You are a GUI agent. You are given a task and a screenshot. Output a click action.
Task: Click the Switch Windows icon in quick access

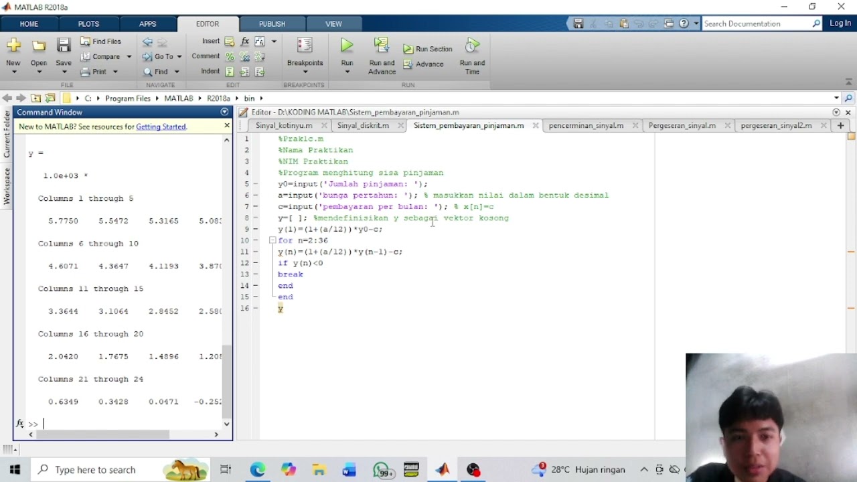(x=669, y=23)
